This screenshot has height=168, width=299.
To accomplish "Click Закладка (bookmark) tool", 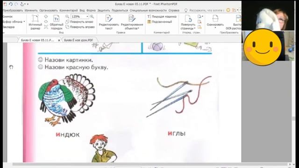I will pyautogui.click(x=8, y=27).
